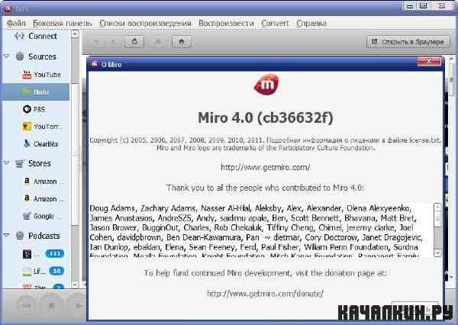Collapse the Podcasts section
The image size is (458, 325).
(x=6, y=235)
